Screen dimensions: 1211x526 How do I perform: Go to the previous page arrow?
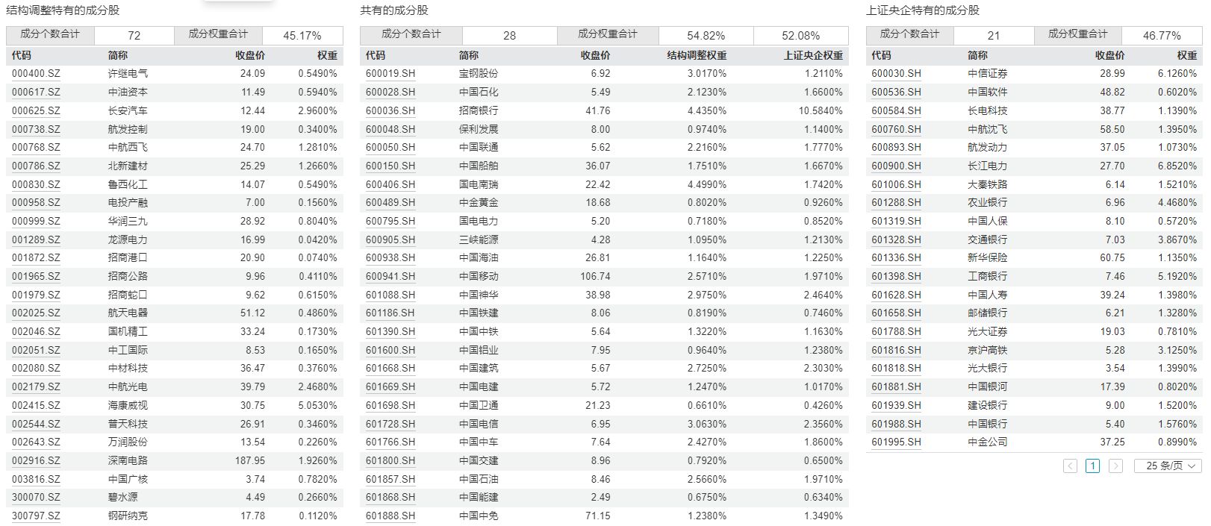(1070, 466)
